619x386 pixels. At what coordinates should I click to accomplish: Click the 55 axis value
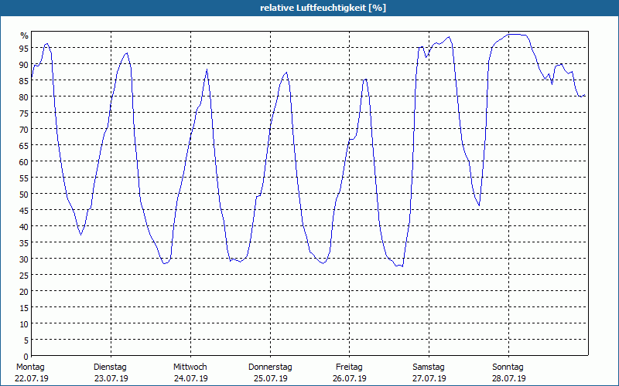(x=24, y=178)
